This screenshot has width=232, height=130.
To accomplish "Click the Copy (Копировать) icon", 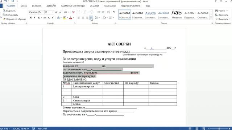I will [4, 15].
